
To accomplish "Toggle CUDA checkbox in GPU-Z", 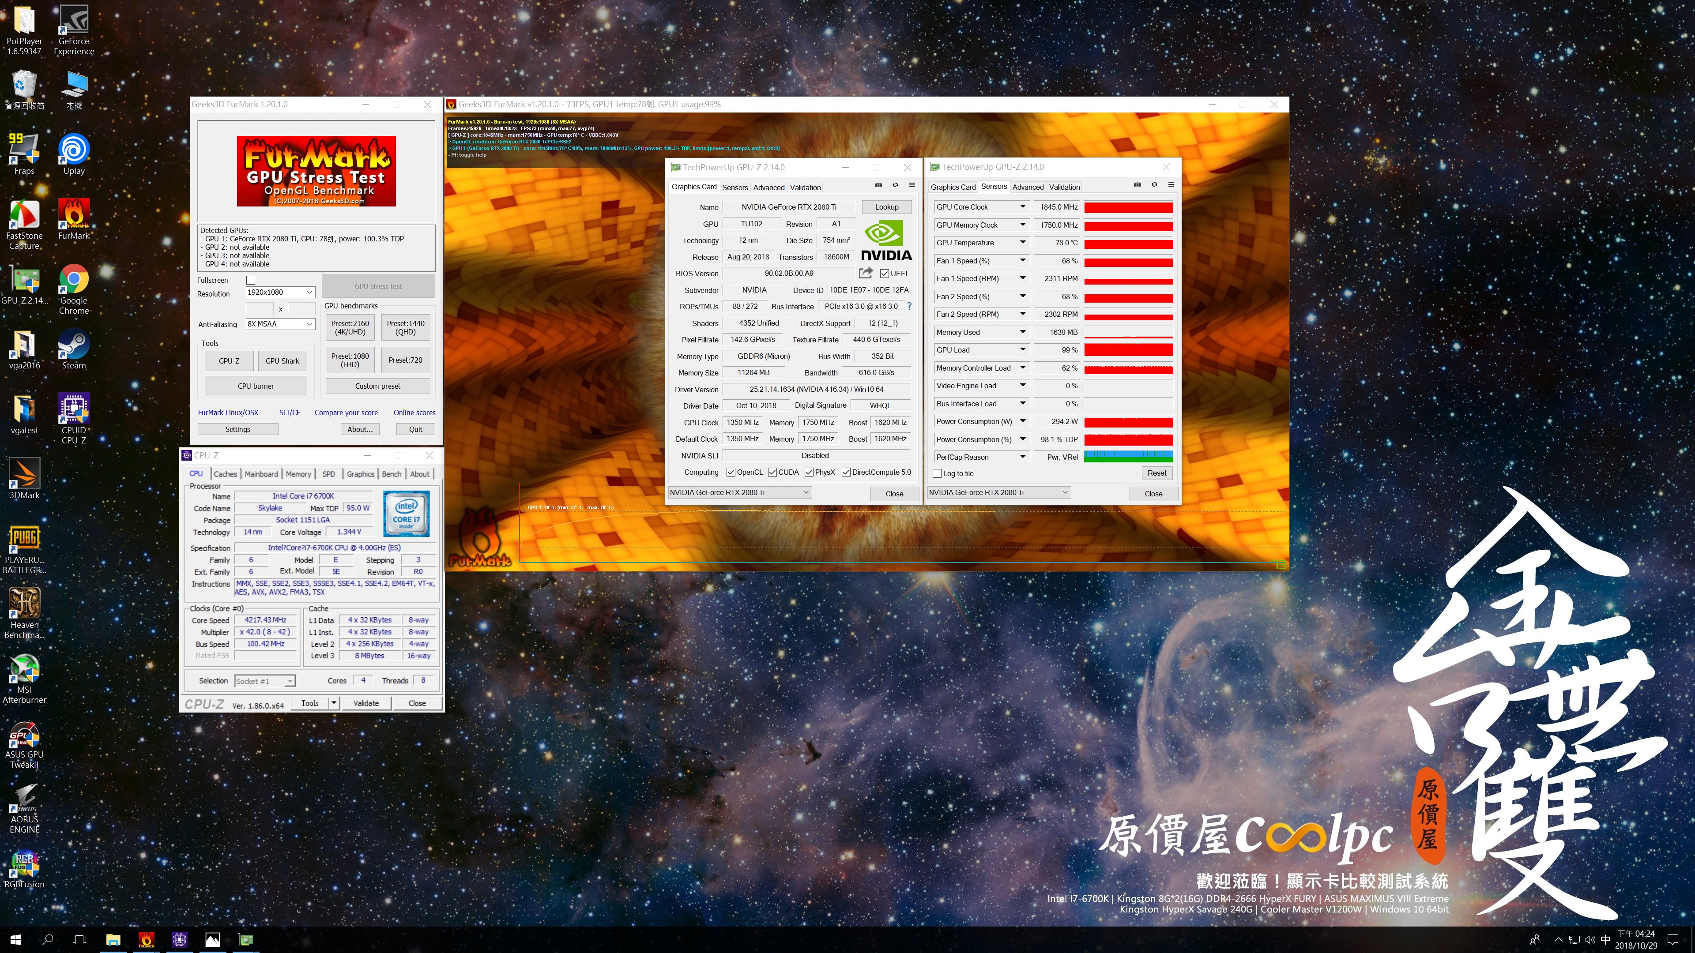I will 772,472.
